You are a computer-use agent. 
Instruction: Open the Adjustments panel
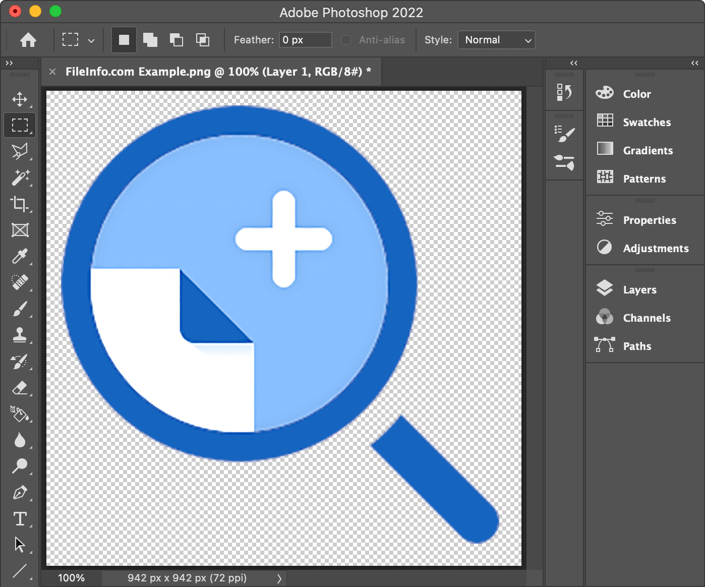tap(656, 248)
